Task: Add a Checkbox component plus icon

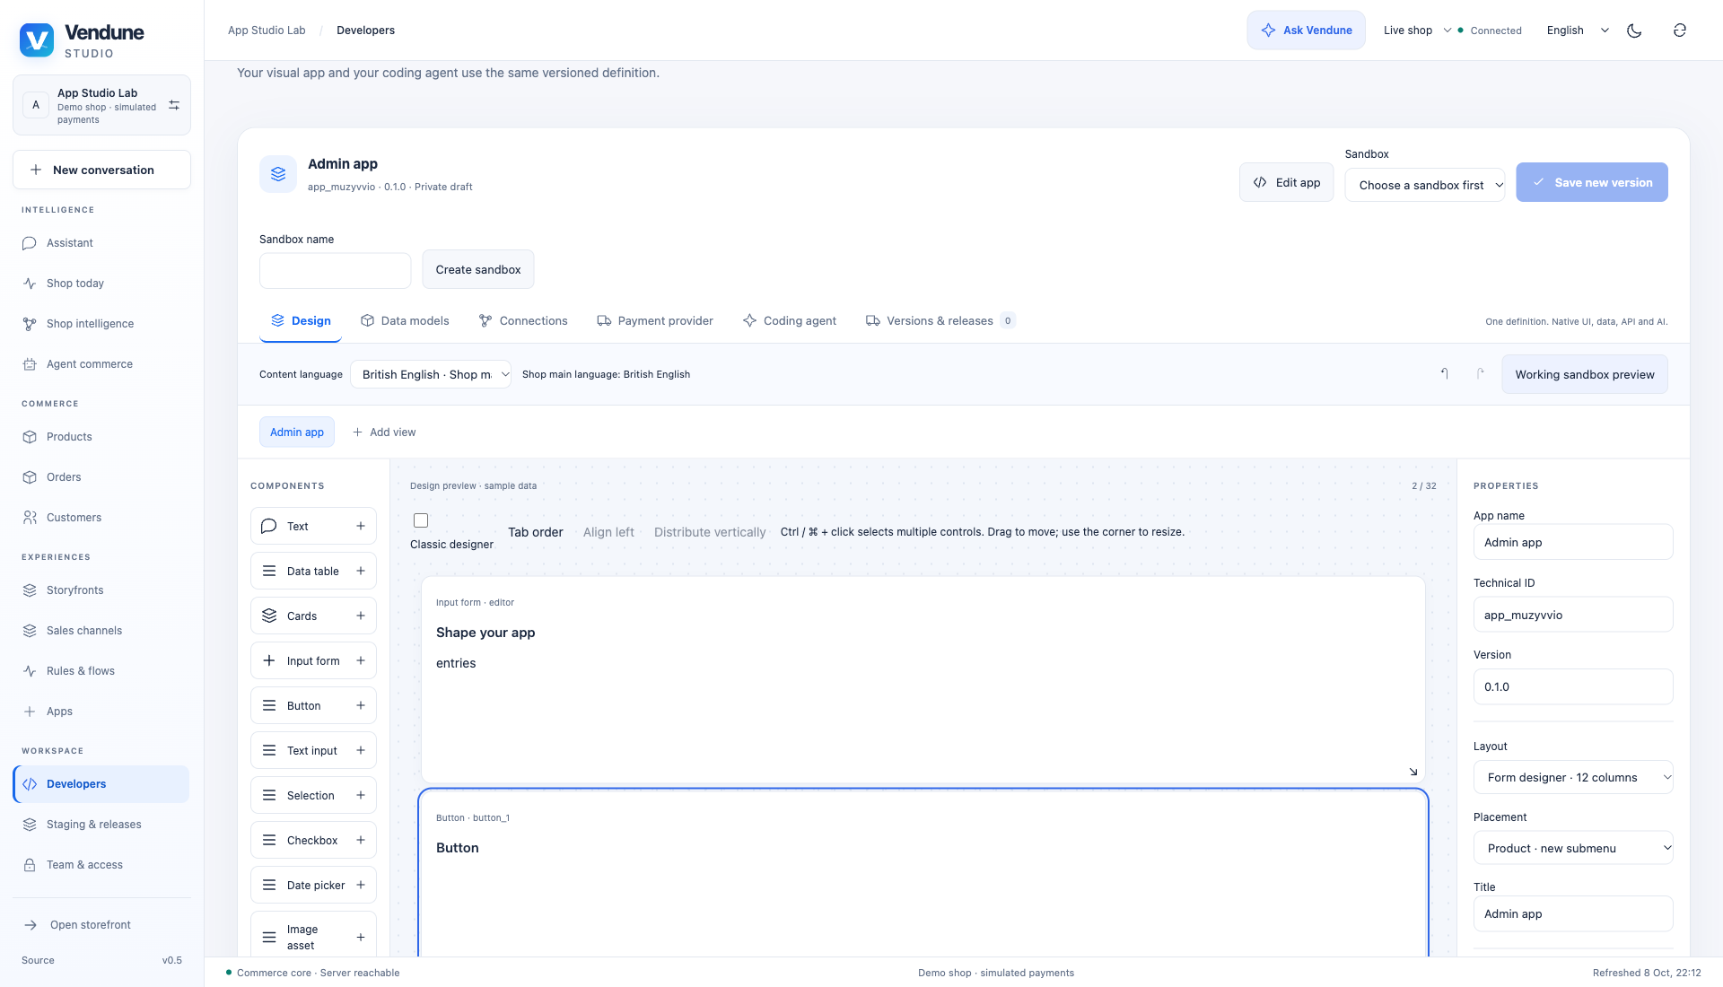Action: click(361, 840)
